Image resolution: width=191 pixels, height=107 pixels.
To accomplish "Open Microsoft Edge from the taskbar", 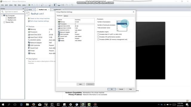I will tap(21, 104).
